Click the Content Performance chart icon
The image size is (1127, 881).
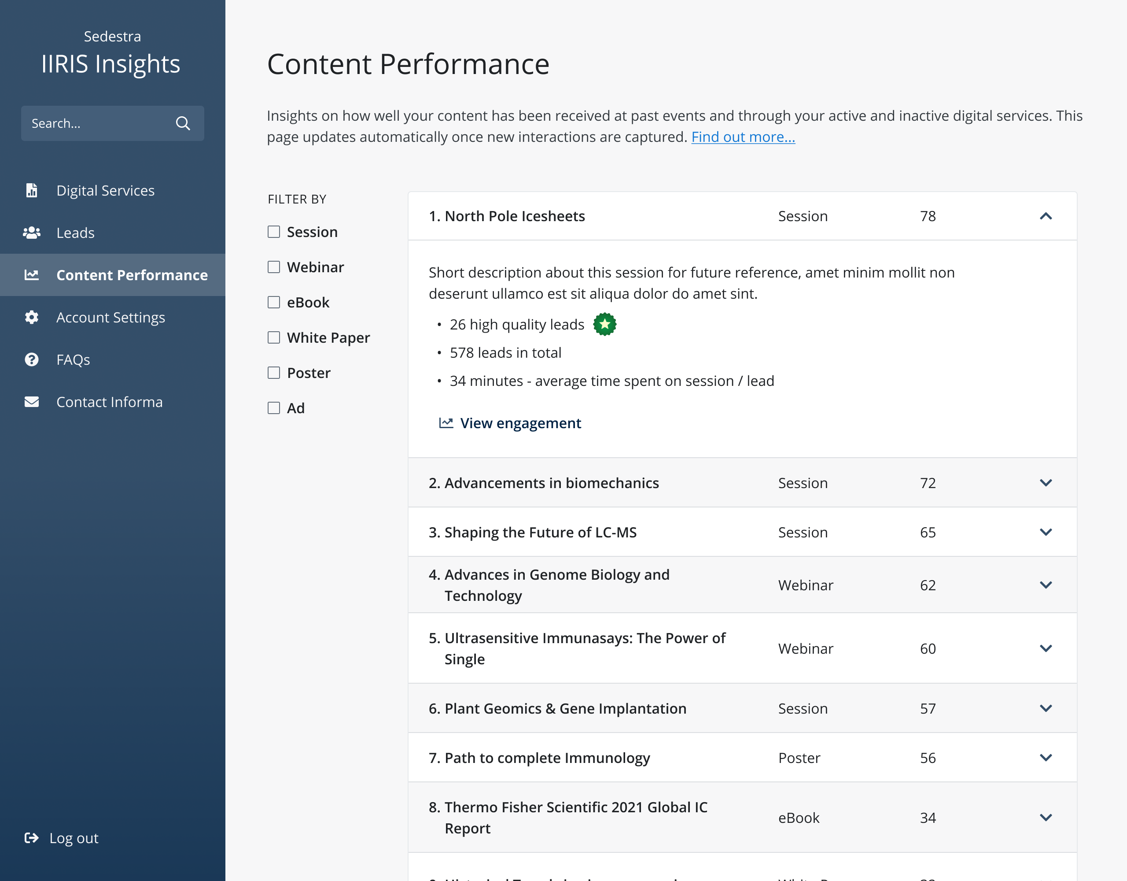(x=32, y=275)
